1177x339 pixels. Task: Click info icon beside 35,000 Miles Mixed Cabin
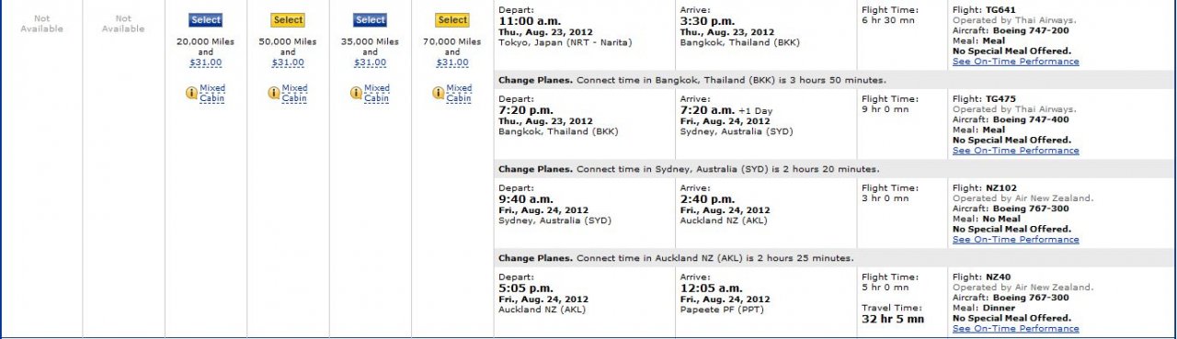(x=356, y=93)
